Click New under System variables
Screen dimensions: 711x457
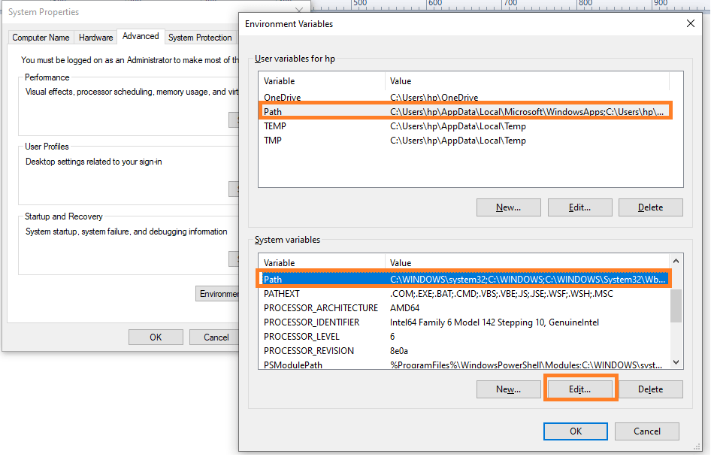tap(508, 389)
